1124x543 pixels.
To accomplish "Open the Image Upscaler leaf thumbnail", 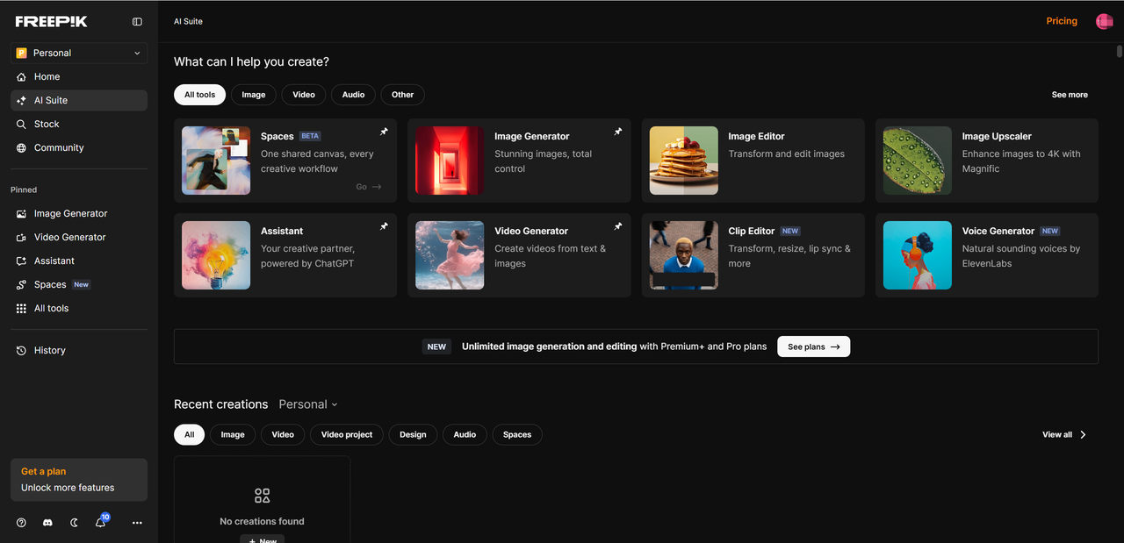I will [x=917, y=161].
